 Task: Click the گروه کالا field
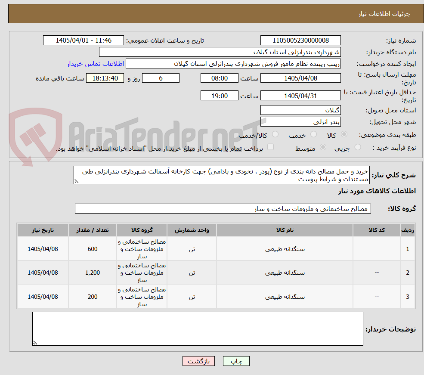[x=223, y=209]
